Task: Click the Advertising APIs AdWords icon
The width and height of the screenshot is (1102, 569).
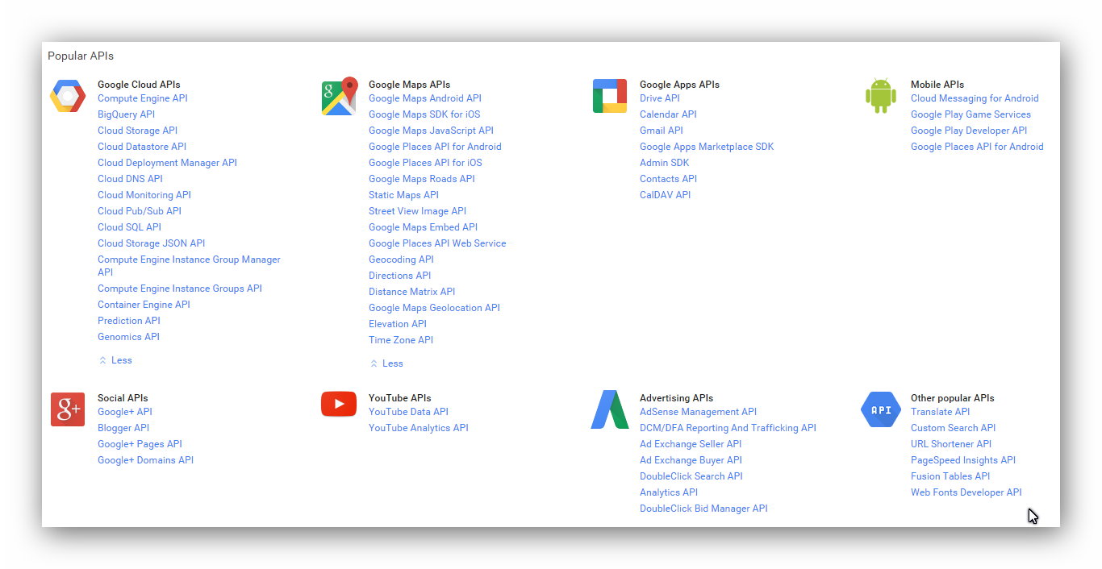Action: [610, 409]
